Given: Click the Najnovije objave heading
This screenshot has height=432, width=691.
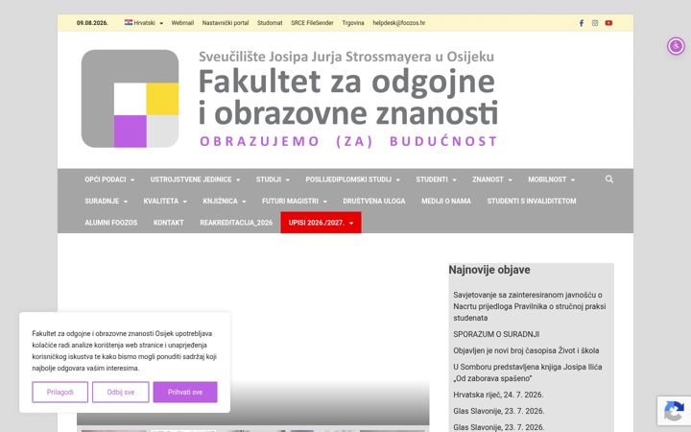Looking at the screenshot, I should [x=489, y=270].
